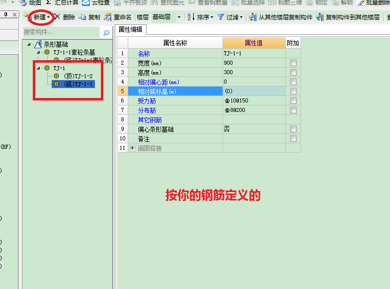The image size is (390, 289).
Task: Tick the 附加 checkbox for 高度(mm)
Action: point(293,73)
